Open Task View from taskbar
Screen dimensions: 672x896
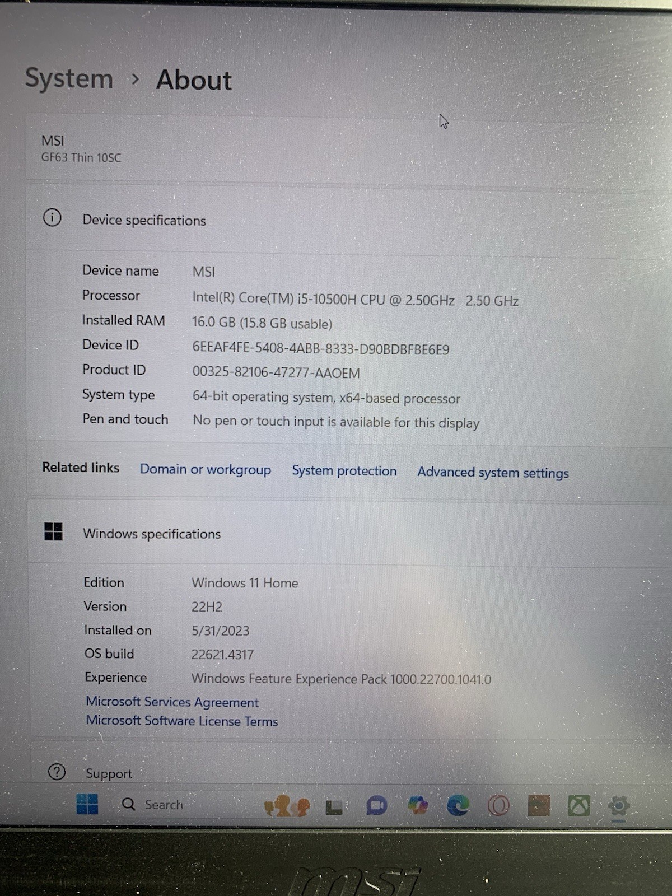[x=334, y=807]
